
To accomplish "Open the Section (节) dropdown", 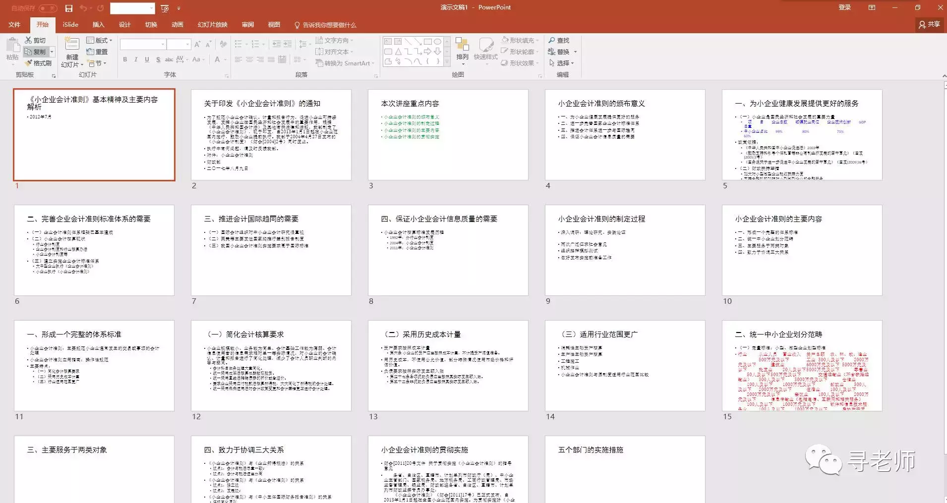I will [x=97, y=63].
